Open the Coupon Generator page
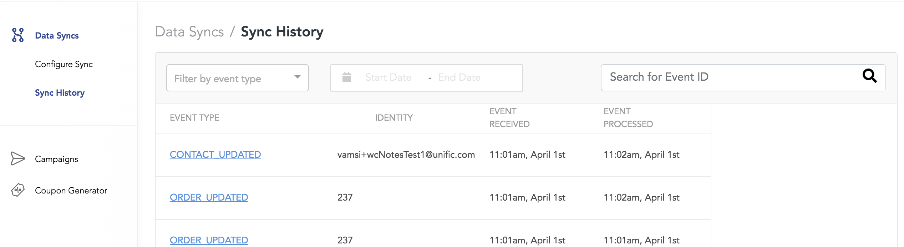The width and height of the screenshot is (904, 247). [x=71, y=191]
